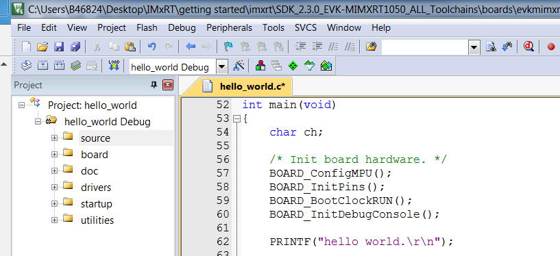Open the Project menu

coord(112,27)
